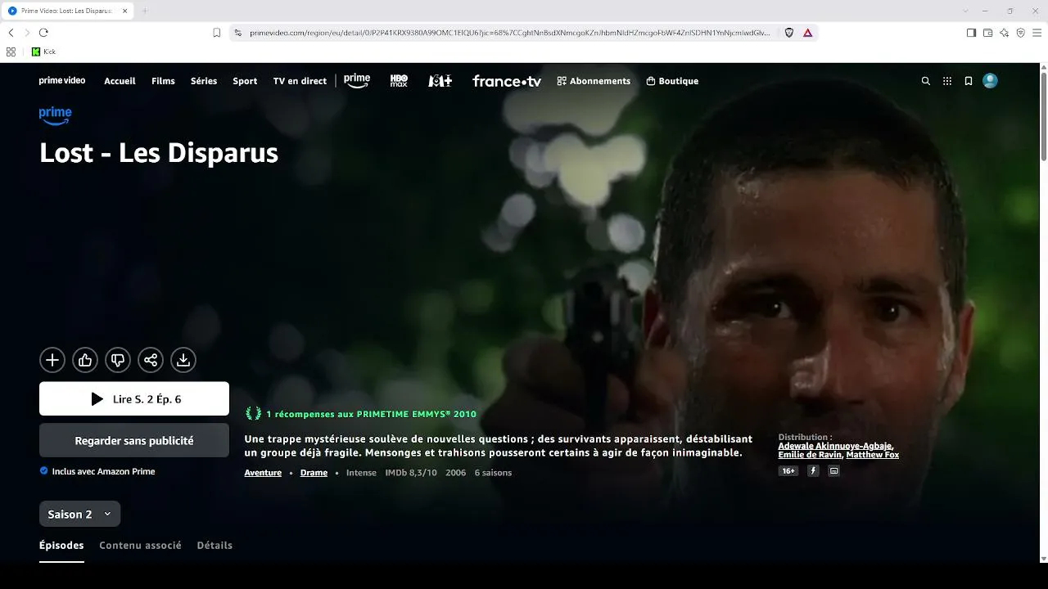1048x589 pixels.
Task: Open Emilie de Ravin cast link
Action: pyautogui.click(x=810, y=455)
